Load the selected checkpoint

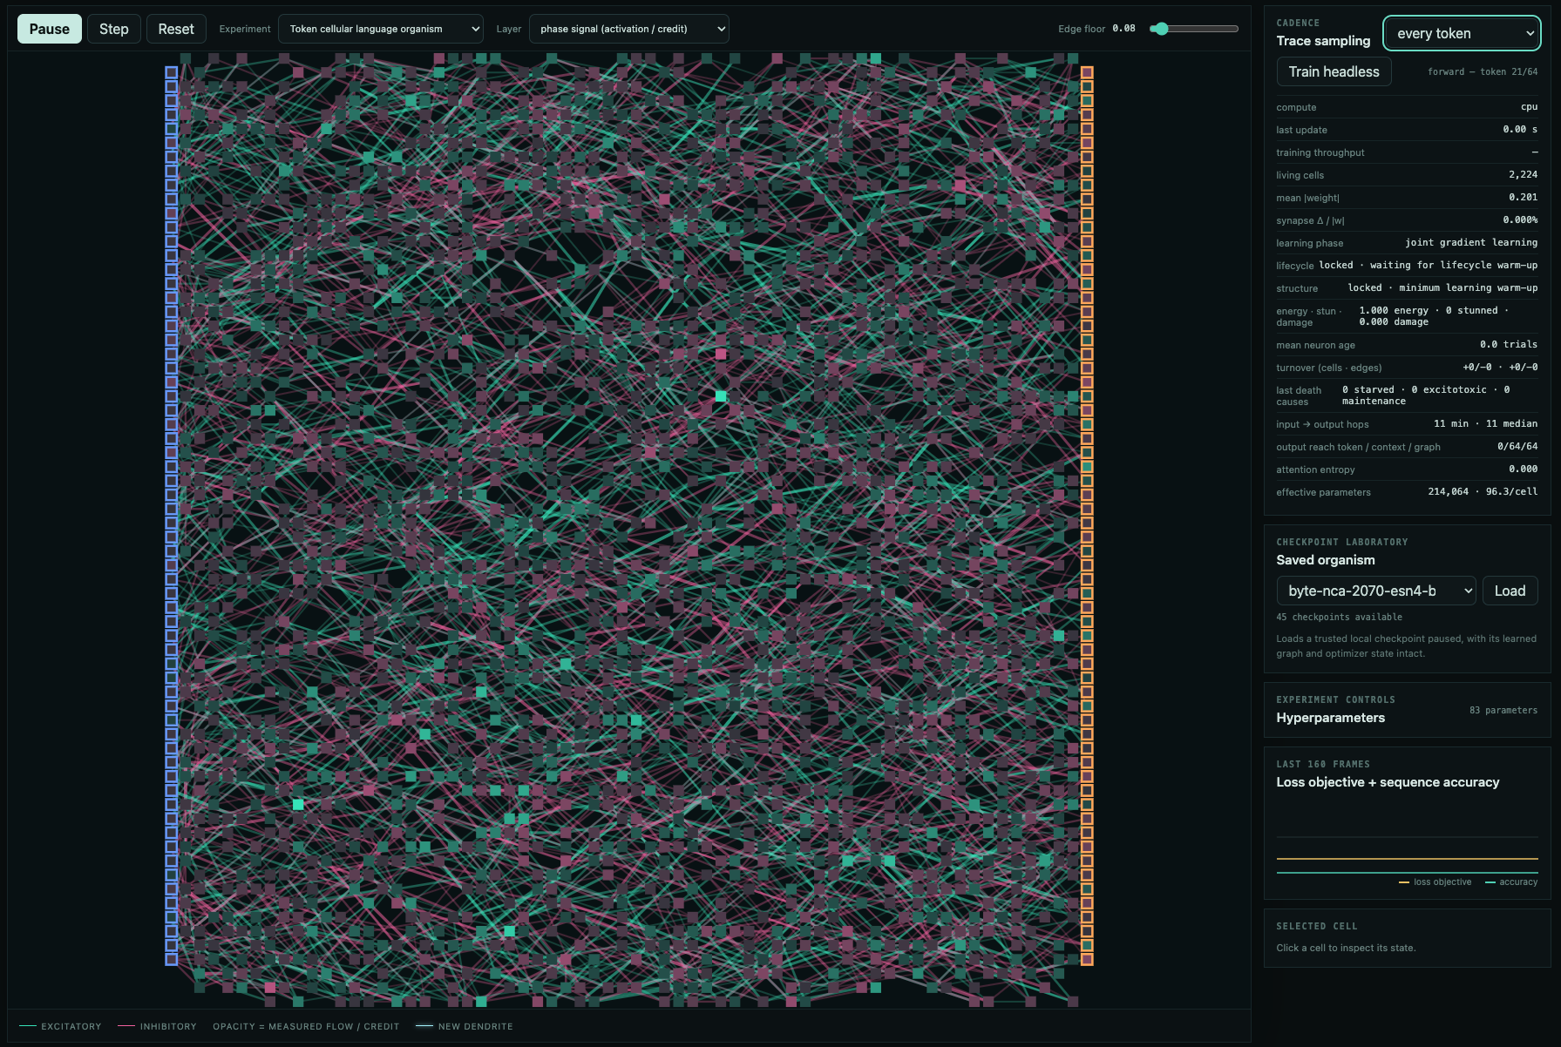pyautogui.click(x=1510, y=591)
